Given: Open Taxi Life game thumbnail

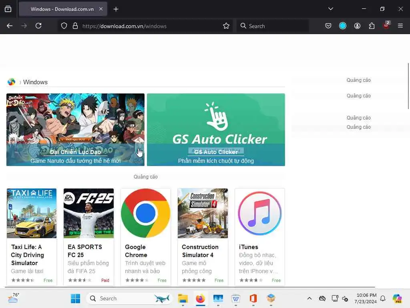Looking at the screenshot, I should [x=32, y=213].
